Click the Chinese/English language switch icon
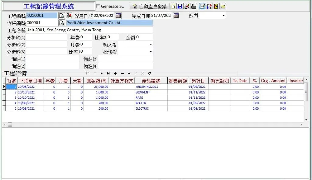312x180 pixels. pyautogui.click(x=209, y=6)
